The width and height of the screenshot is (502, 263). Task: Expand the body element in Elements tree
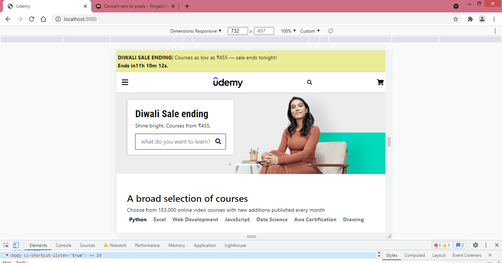pyautogui.click(x=7, y=255)
